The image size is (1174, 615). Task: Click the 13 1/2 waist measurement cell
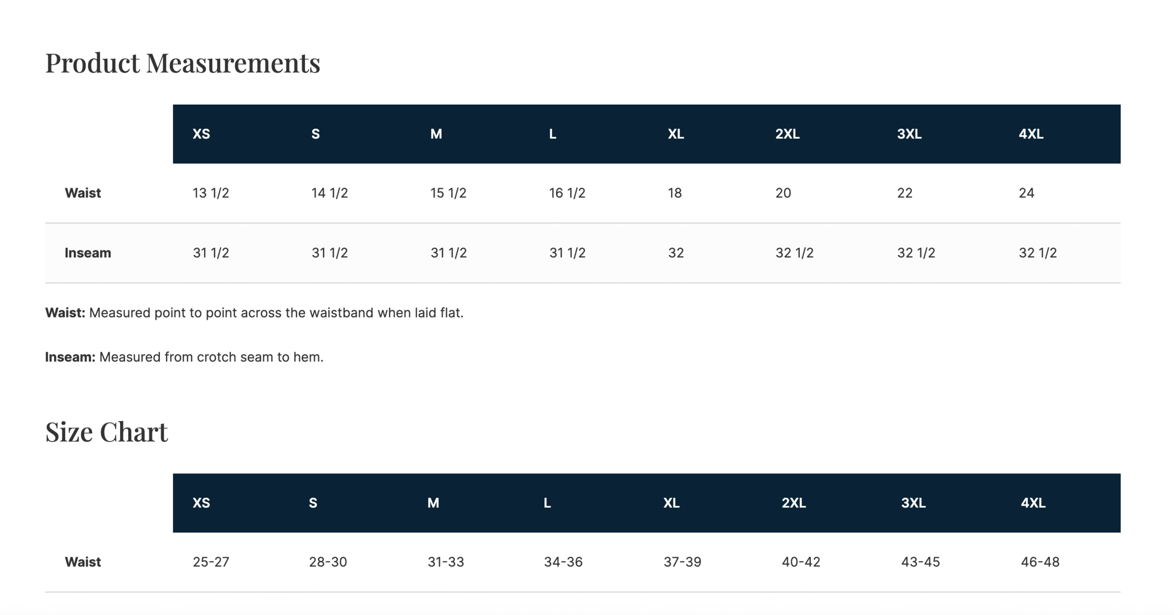[x=210, y=193]
